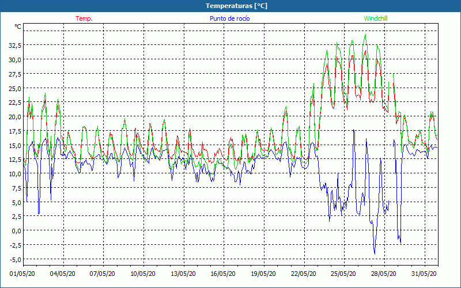Screen dimensions: 461x288
Task: Click the 12,5 y-axis value
Action: 15,160
